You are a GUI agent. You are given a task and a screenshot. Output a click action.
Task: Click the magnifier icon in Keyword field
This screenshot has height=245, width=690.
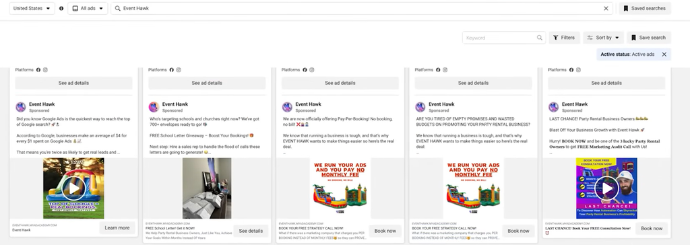540,38
